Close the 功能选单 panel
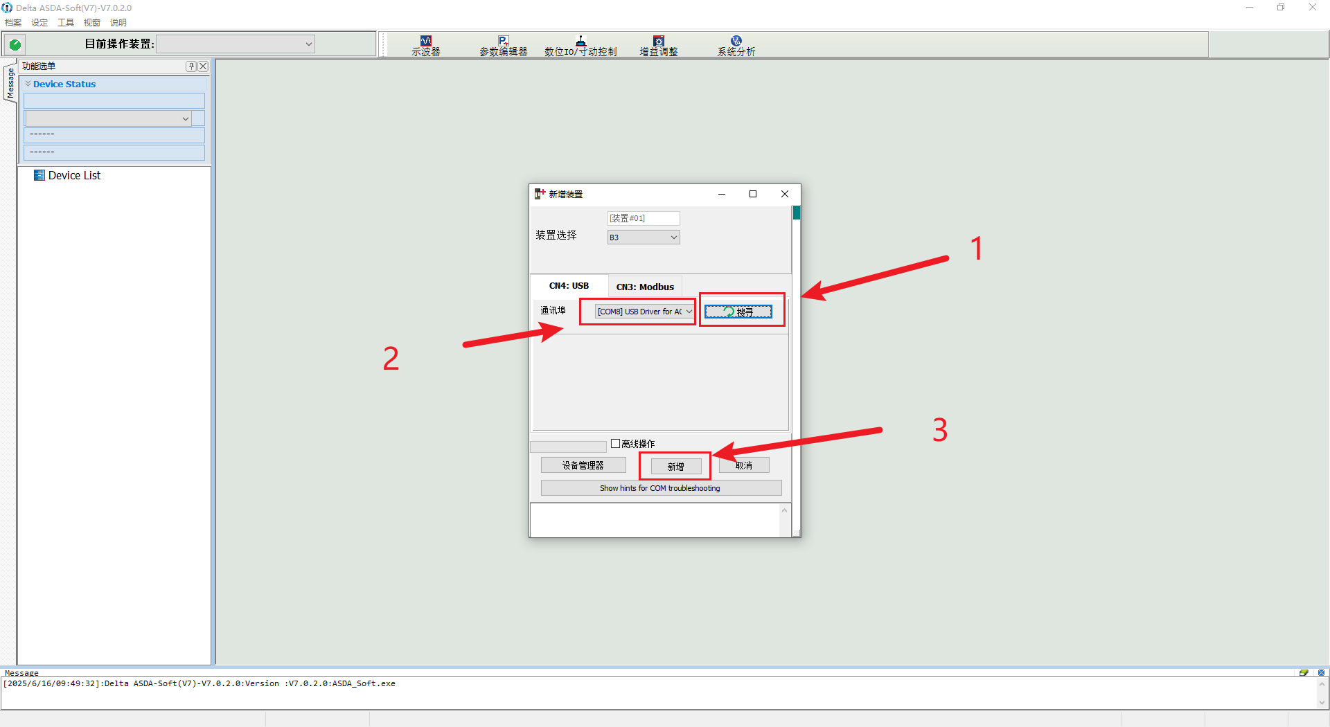 point(203,66)
